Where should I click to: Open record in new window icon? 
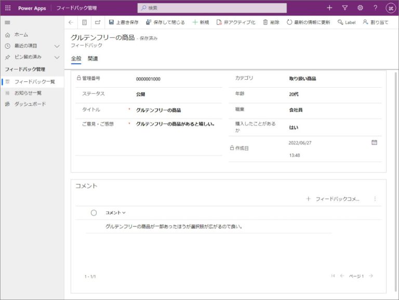point(98,22)
